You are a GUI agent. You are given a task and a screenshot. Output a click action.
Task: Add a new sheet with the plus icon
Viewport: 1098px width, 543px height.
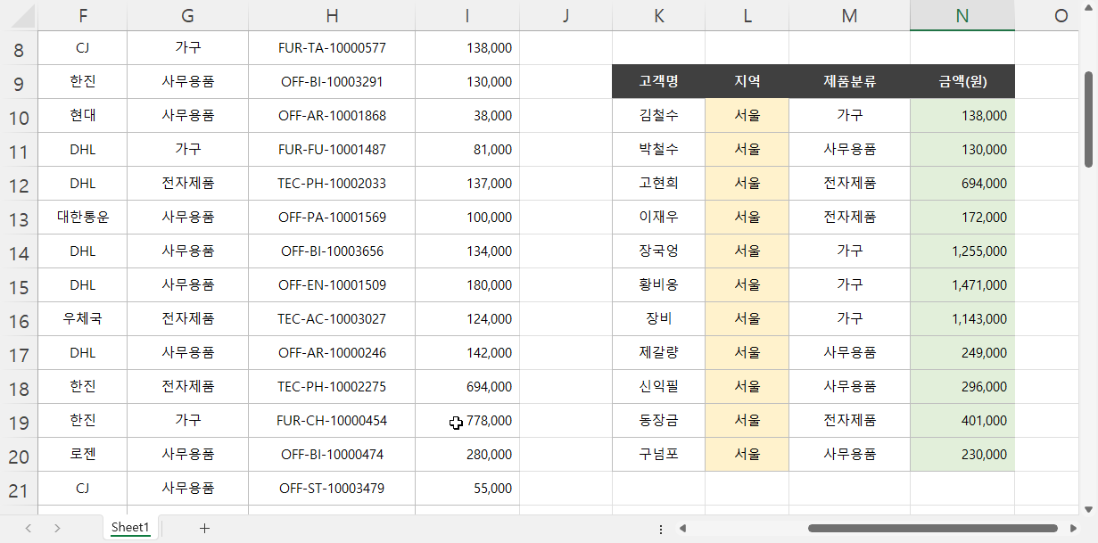pyautogui.click(x=204, y=528)
